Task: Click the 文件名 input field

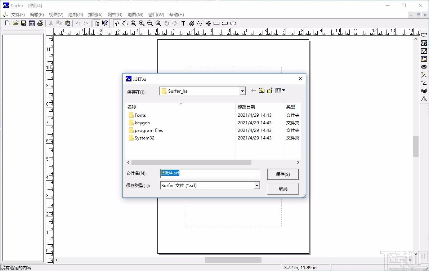Action: coord(210,173)
